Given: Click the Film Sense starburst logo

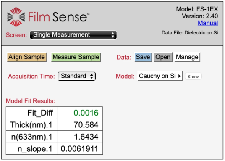Looking at the screenshot, I should click(x=16, y=17).
